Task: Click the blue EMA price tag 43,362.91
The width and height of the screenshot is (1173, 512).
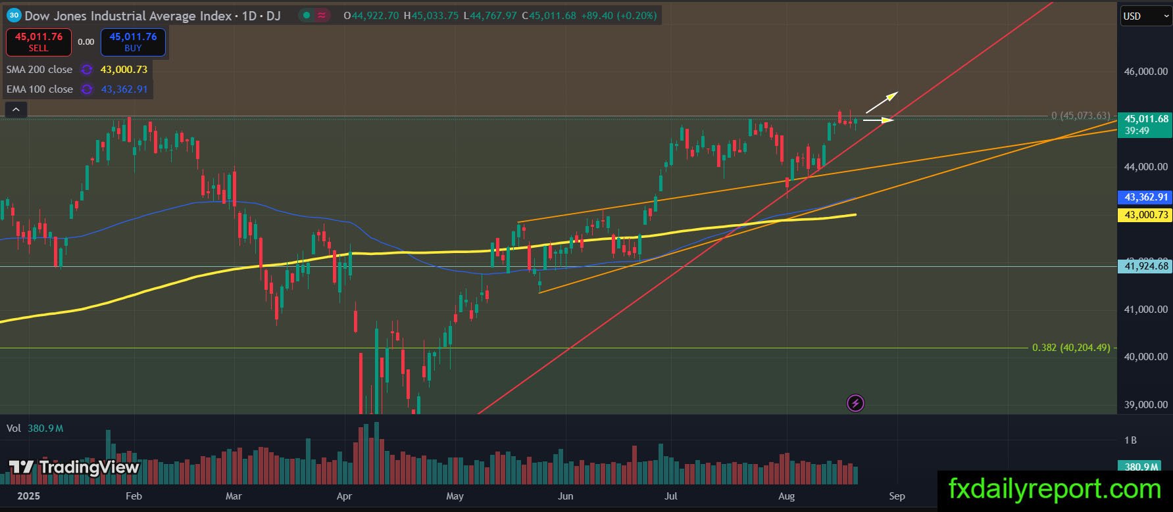Action: 1145,197
